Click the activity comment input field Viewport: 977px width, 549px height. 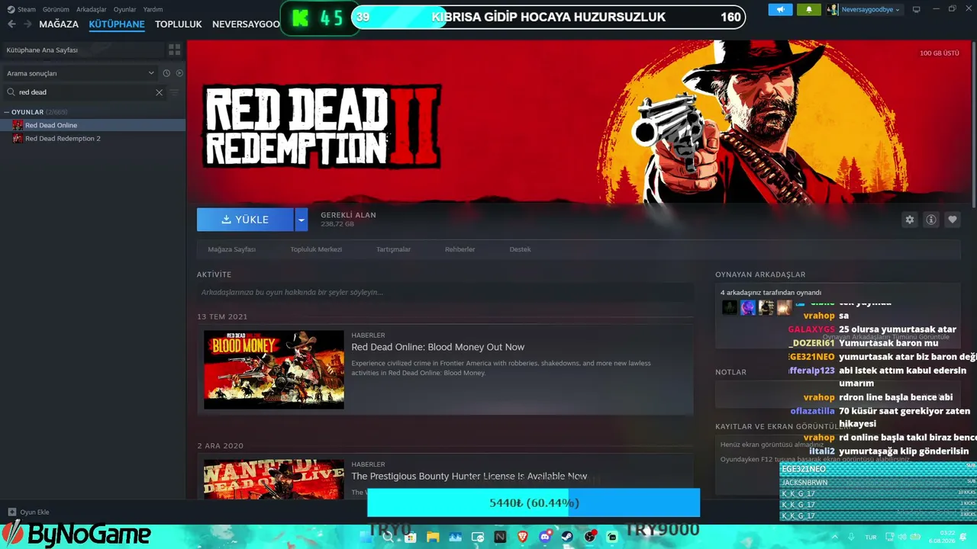click(446, 292)
